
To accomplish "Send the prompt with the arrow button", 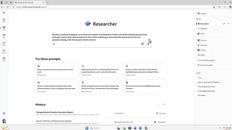I will tap(148, 44).
